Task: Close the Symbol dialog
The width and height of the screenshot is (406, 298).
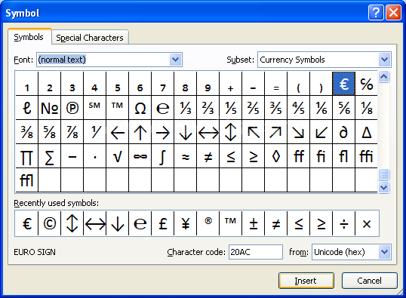Action: (x=393, y=12)
